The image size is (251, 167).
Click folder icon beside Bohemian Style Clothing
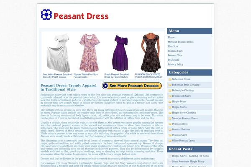click(170, 85)
